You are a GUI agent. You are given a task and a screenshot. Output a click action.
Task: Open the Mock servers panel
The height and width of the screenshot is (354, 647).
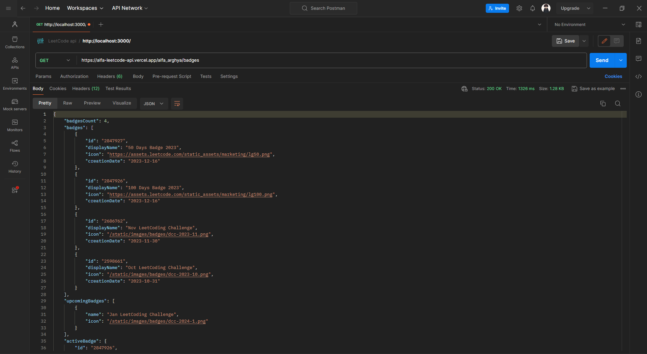click(15, 105)
